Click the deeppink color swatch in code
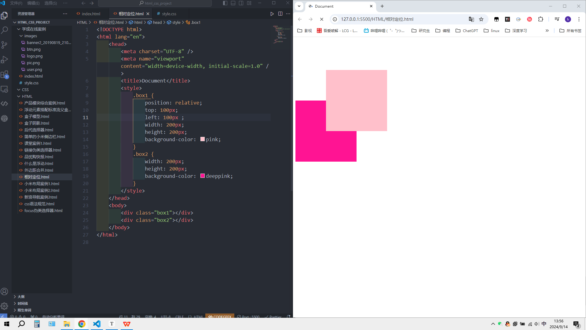The image size is (586, 330). pos(203,176)
